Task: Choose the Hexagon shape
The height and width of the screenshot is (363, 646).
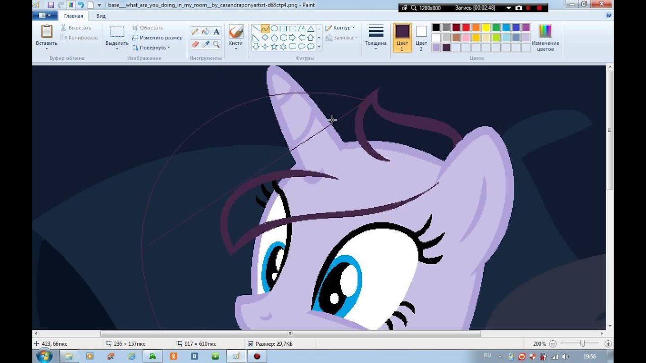Action: pyautogui.click(x=283, y=38)
